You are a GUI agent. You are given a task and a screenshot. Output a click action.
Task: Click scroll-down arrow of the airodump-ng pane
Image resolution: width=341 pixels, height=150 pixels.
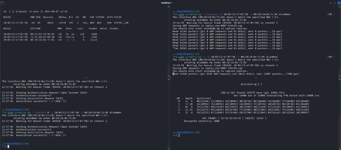coord(169,75)
